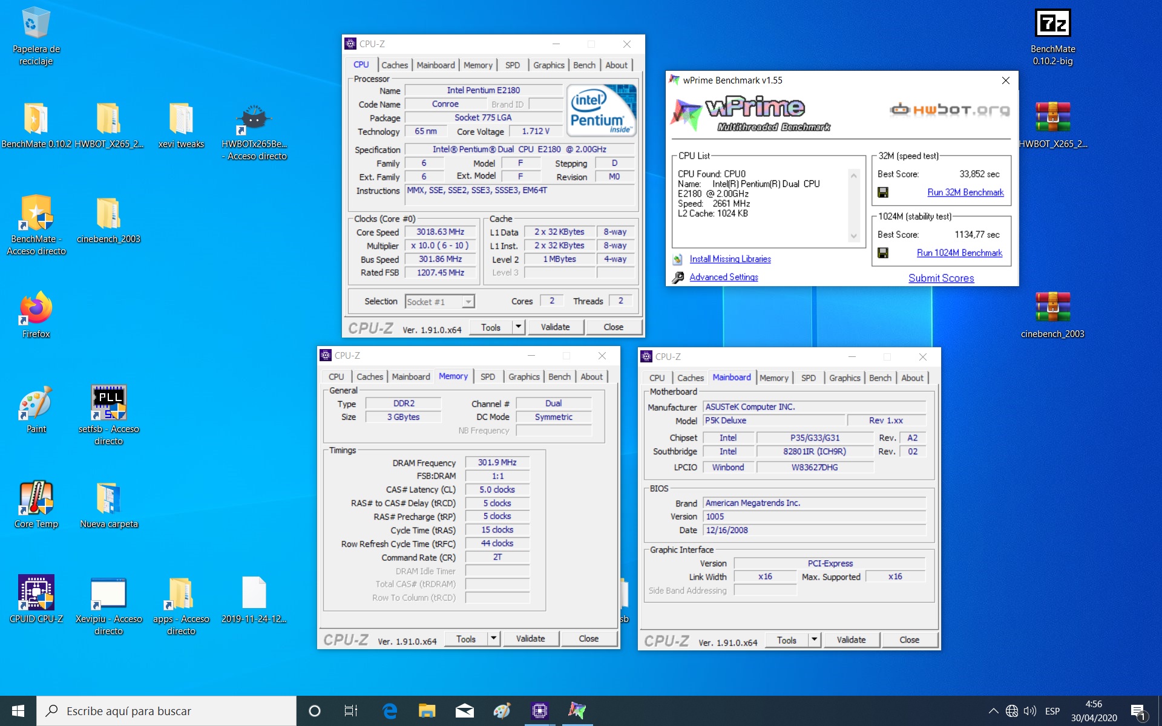Open About tab in Mainboard CPU-Z window
This screenshot has height=726, width=1162.
pyautogui.click(x=912, y=378)
